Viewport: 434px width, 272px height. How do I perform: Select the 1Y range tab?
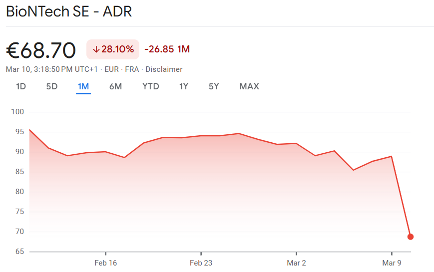[184, 86]
